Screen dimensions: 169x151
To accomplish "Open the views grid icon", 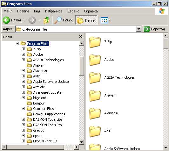I will click(x=104, y=20).
